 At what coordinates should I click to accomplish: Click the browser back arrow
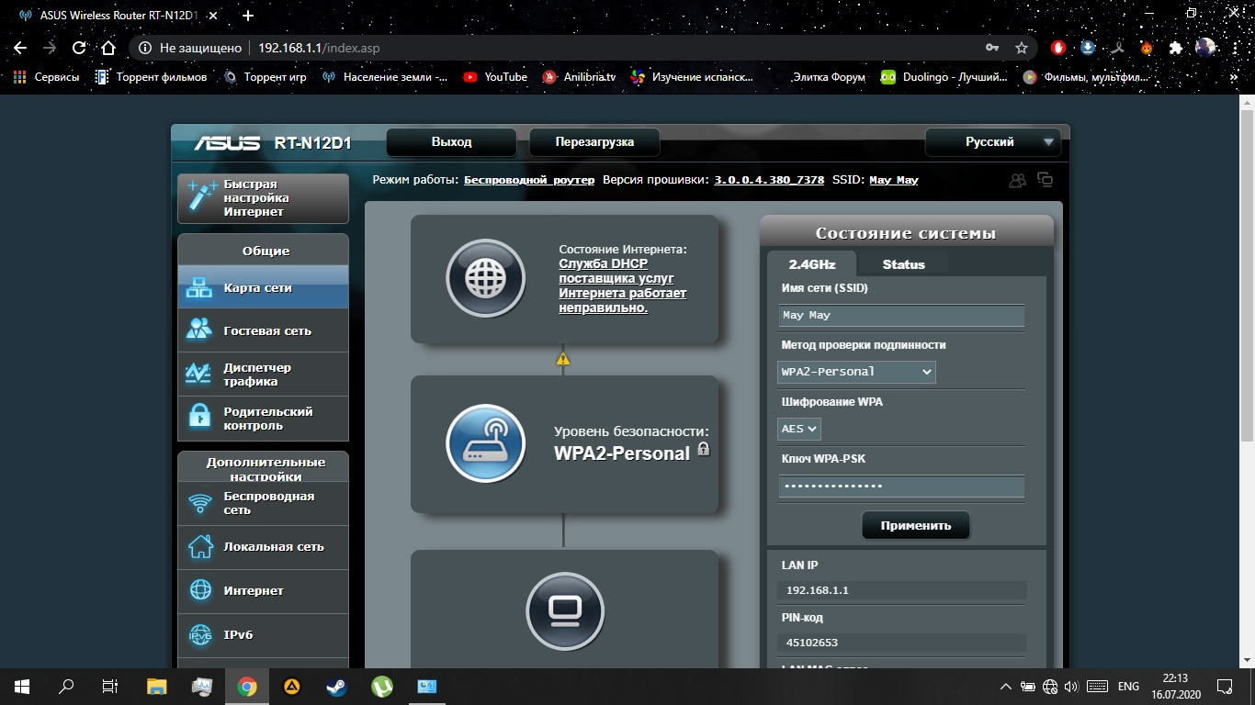pos(20,48)
